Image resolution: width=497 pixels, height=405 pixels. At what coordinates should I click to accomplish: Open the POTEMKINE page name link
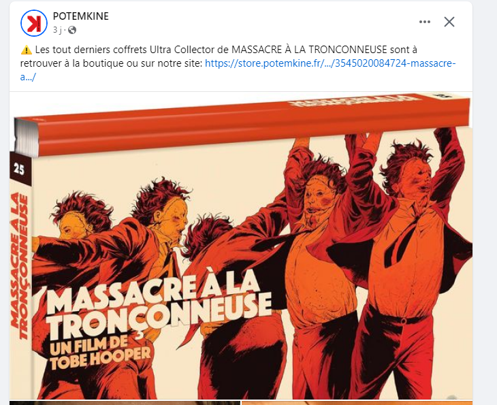point(81,16)
